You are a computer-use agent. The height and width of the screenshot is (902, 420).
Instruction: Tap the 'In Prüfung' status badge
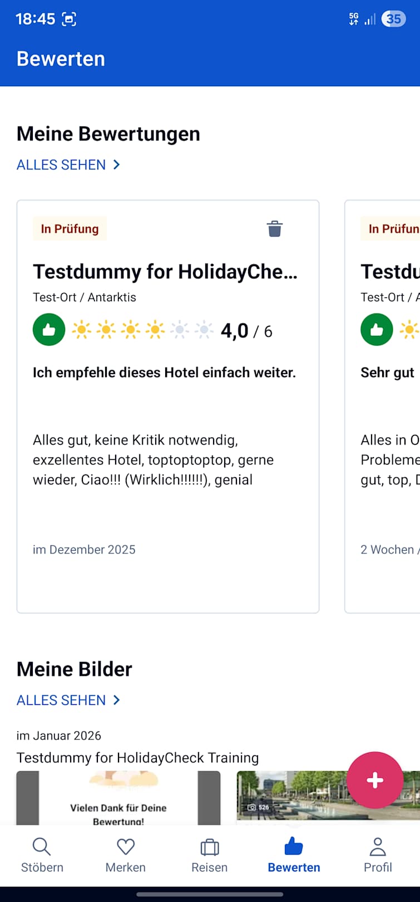click(70, 229)
